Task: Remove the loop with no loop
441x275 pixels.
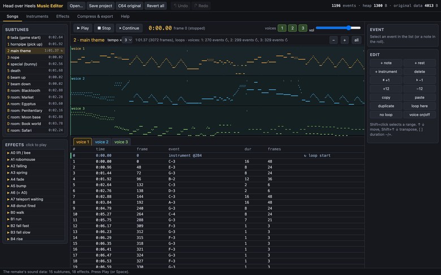Action: pos(386,115)
